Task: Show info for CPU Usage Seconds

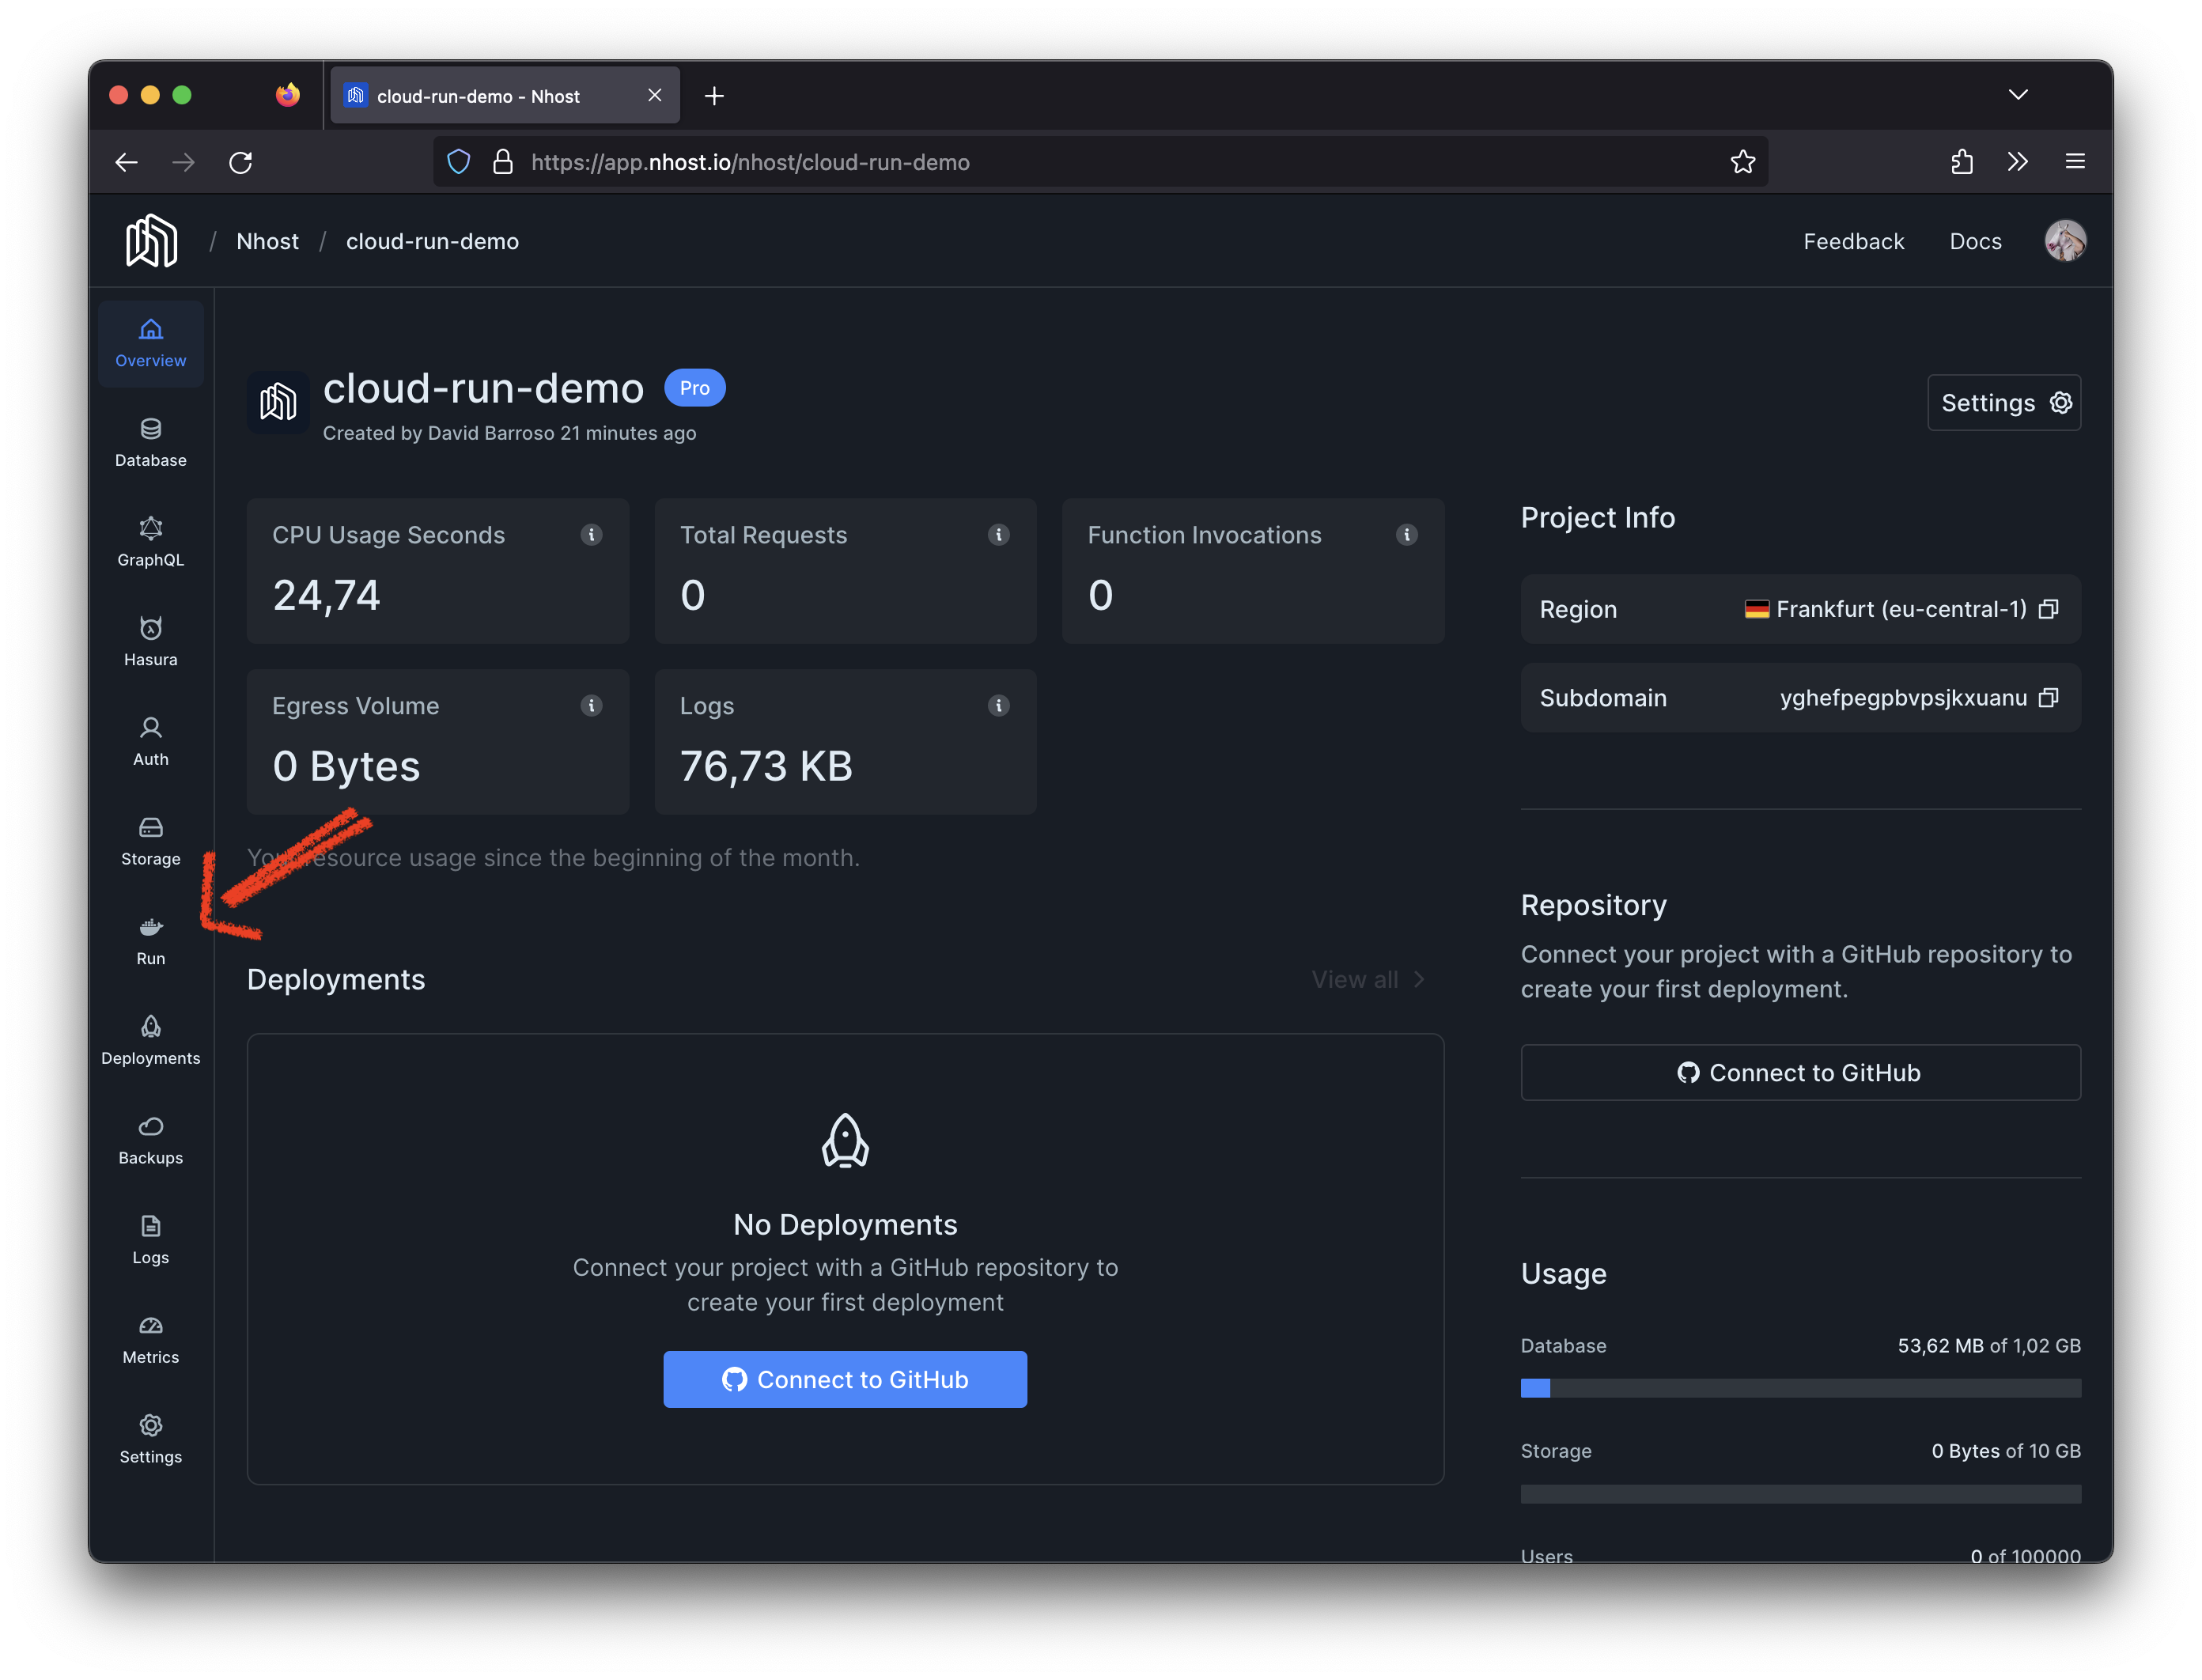Action: tap(591, 535)
